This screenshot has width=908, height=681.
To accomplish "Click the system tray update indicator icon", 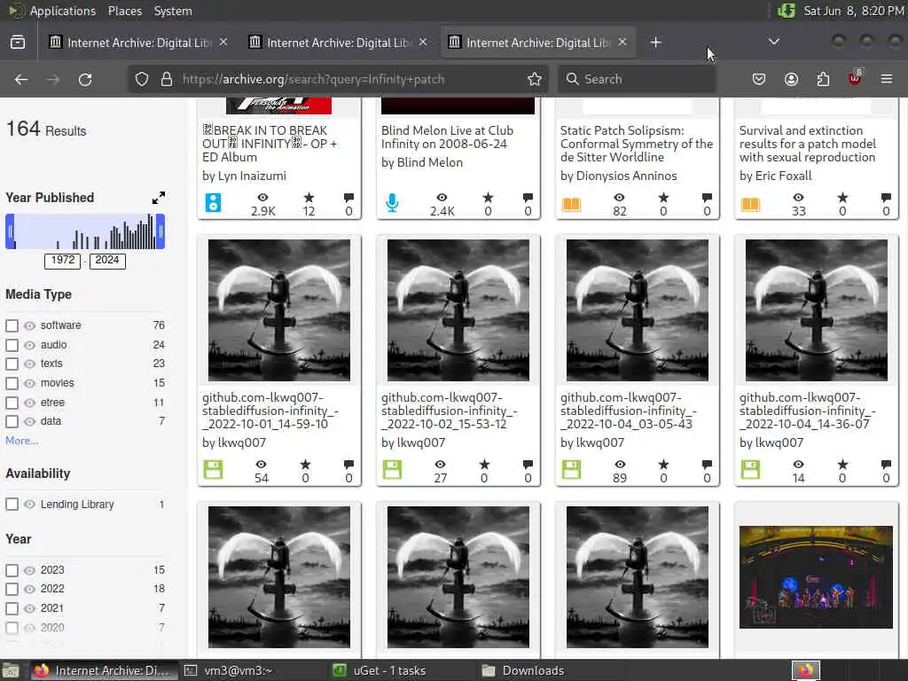I will coord(786,11).
